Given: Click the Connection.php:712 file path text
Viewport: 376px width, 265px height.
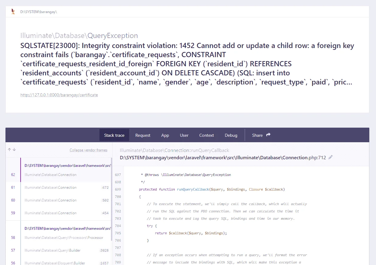Looking at the screenshot, I should [x=223, y=157].
